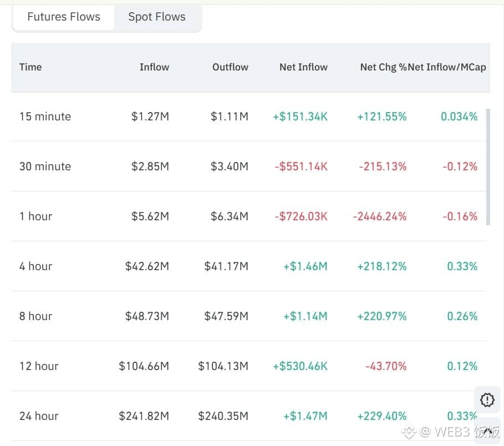This screenshot has width=504, height=446.
Task: Select the 15 minute row label
Action: pos(45,116)
